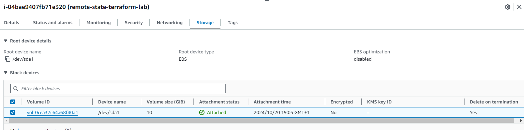Toggle the select-all checkbox in table header
The image size is (524, 130).
(x=13, y=102)
